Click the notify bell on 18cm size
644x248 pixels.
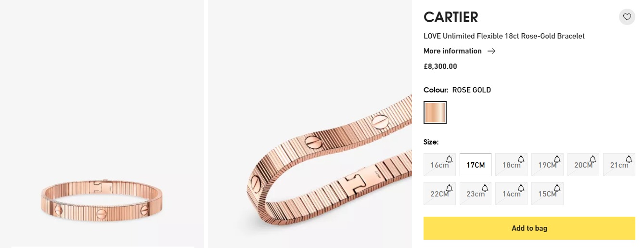(521, 159)
